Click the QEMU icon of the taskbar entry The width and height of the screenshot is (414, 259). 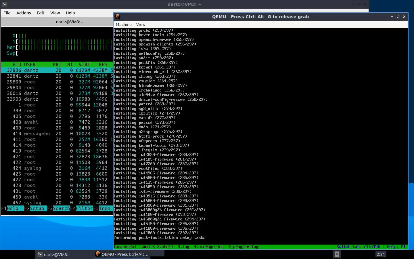pyautogui.click(x=98, y=254)
